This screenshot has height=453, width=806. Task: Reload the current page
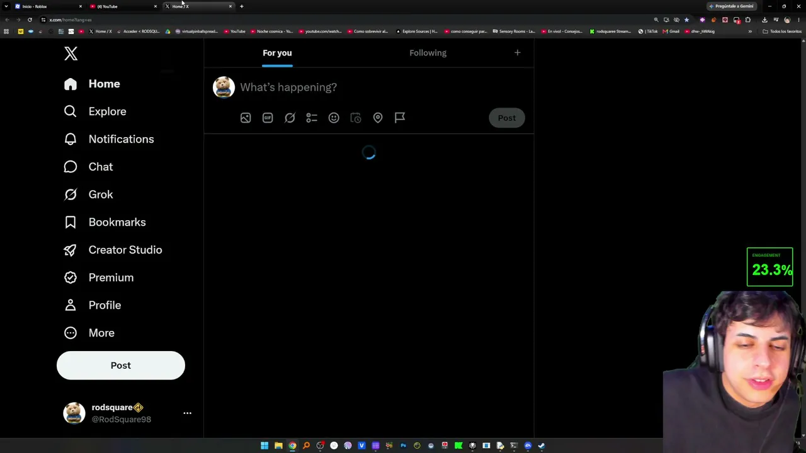(30, 20)
